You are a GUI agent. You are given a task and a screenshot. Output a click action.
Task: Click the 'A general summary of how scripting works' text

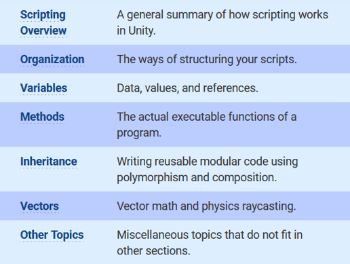tap(222, 15)
